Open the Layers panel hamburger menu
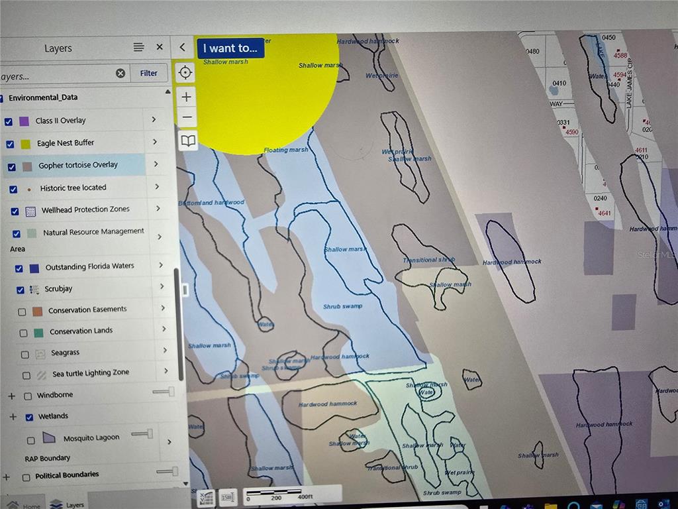Screen dimensions: 678x509 [138, 47]
